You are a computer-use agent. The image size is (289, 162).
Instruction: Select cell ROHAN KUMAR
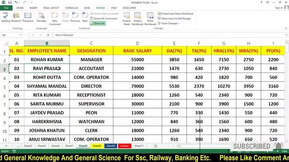coord(47,60)
